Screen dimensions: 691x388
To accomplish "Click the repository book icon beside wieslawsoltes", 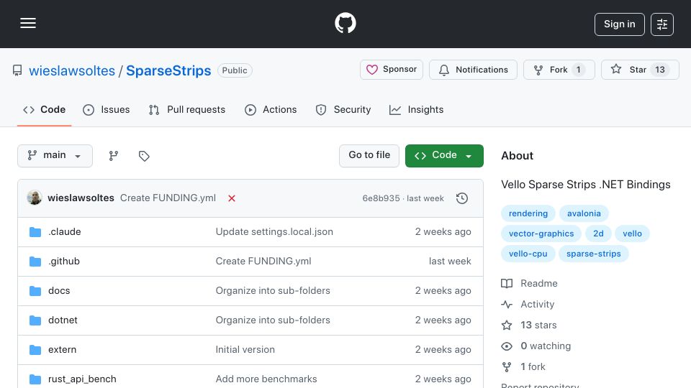I will point(17,70).
